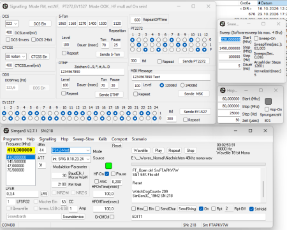Open the Signalling menu
Screen dimensions: 287x230
[x=48, y=139]
